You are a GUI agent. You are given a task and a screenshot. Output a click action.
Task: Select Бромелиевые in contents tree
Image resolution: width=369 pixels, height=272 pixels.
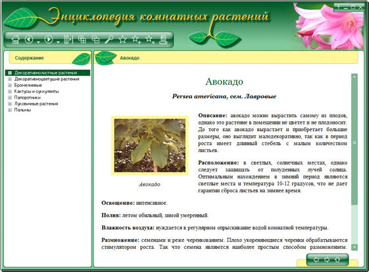[28, 85]
